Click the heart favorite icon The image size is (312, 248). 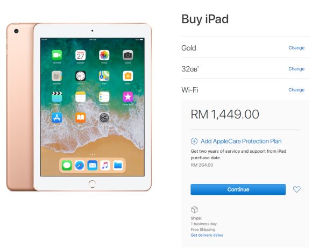(297, 189)
